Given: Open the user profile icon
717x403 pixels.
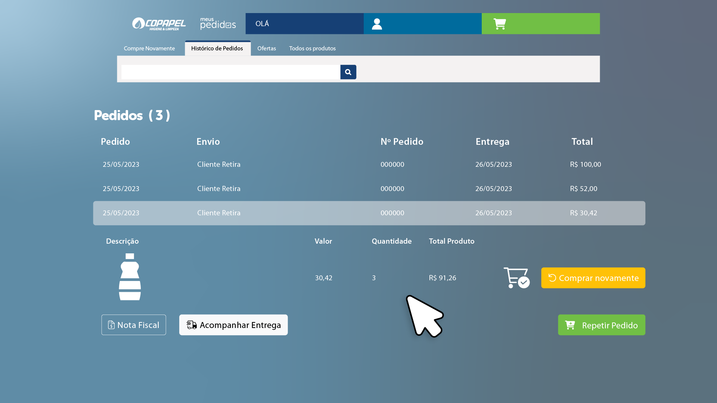Looking at the screenshot, I should tap(377, 24).
